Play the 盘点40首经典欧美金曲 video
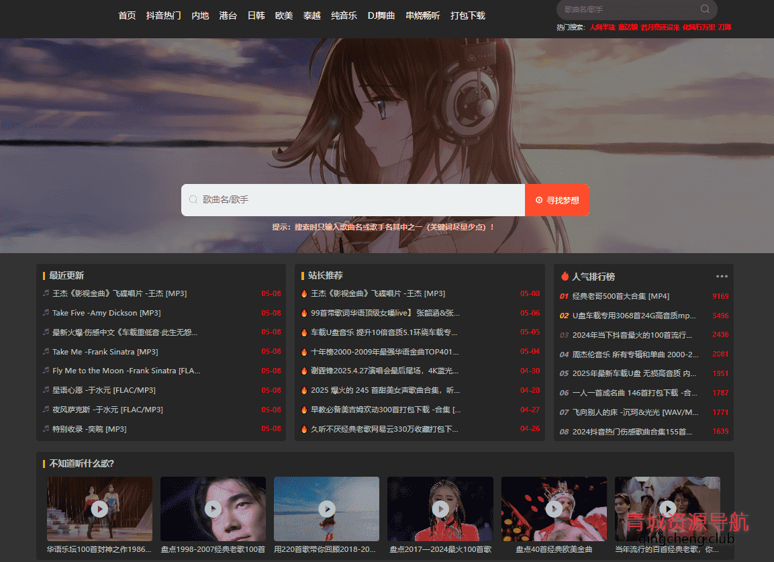Screen dimensions: 774x562 [554, 509]
